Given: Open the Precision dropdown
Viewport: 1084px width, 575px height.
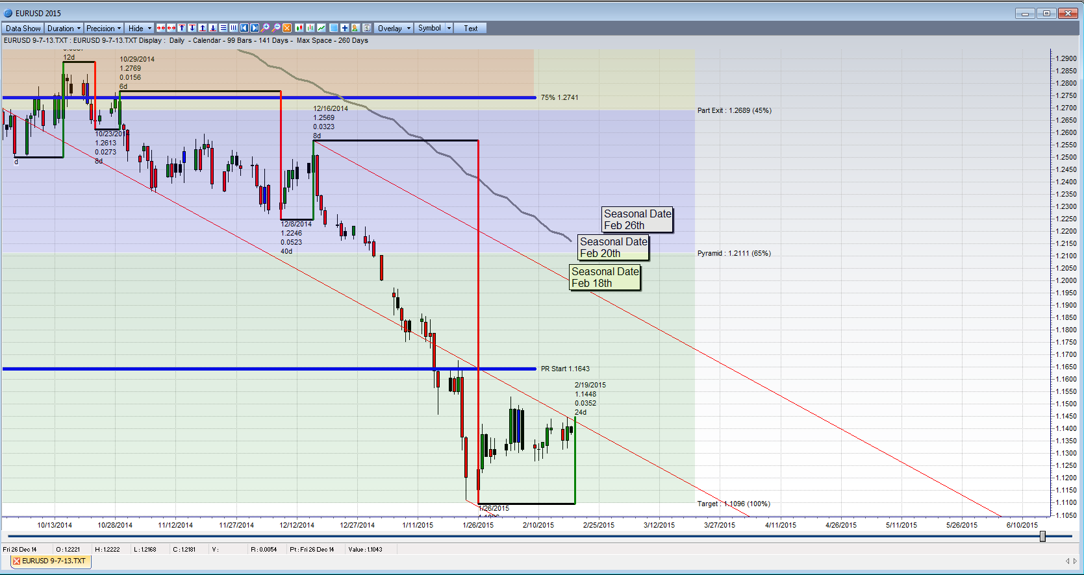Looking at the screenshot, I should coord(103,28).
